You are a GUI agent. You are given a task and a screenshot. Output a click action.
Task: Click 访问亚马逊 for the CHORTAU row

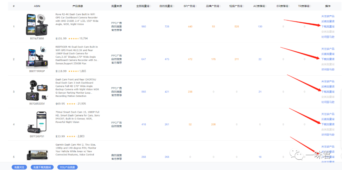coord(328,102)
